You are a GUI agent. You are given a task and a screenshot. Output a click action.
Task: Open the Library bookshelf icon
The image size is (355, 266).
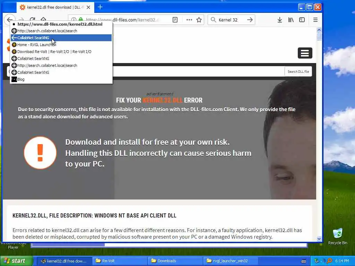[291, 20]
